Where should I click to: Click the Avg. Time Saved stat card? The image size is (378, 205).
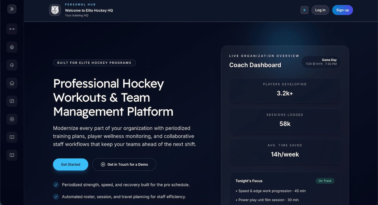pyautogui.click(x=285, y=151)
